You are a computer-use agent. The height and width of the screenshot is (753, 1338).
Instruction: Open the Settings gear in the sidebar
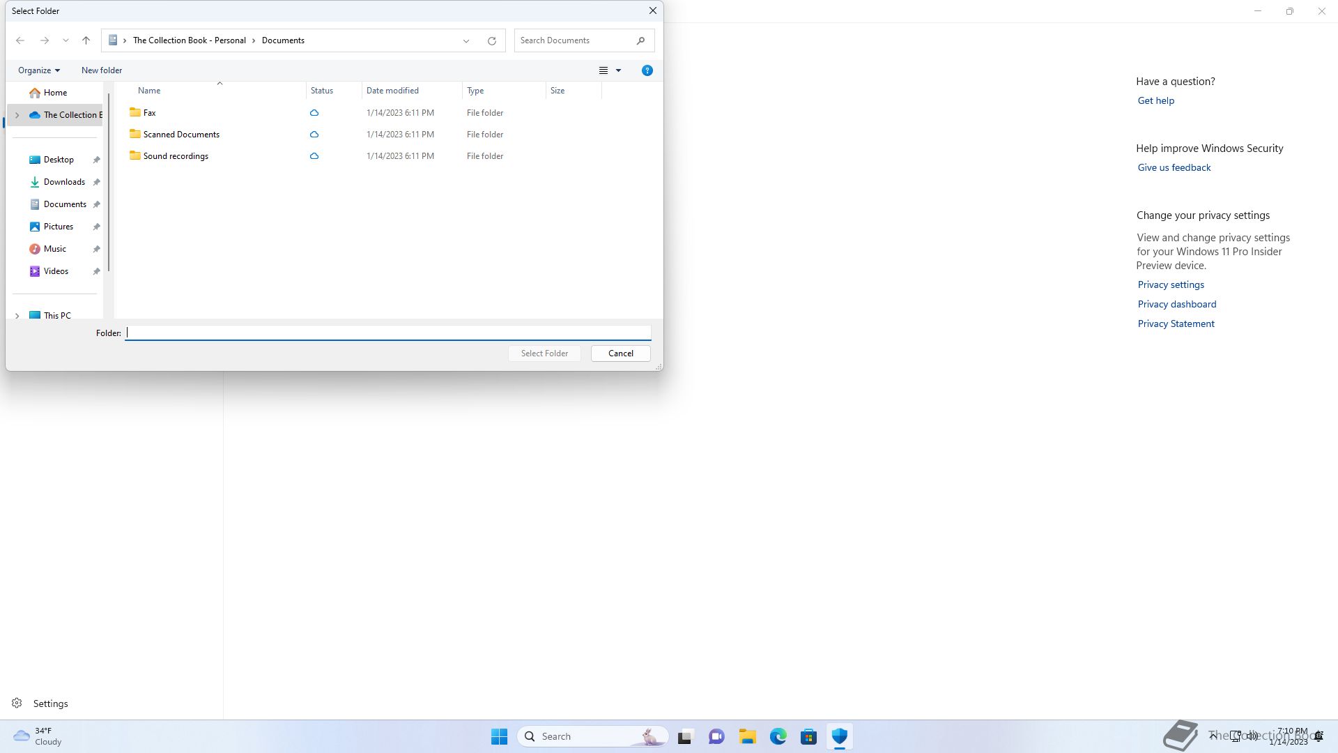17,703
